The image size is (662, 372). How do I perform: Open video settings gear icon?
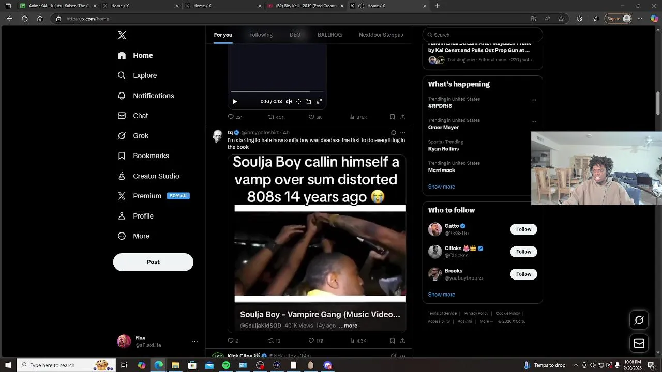(x=298, y=102)
